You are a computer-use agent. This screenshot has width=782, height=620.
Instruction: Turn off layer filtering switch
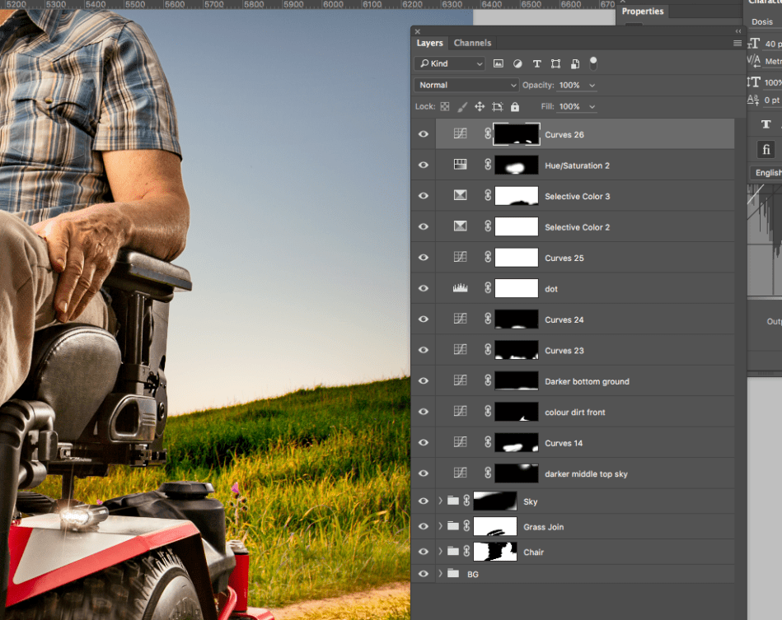point(593,63)
